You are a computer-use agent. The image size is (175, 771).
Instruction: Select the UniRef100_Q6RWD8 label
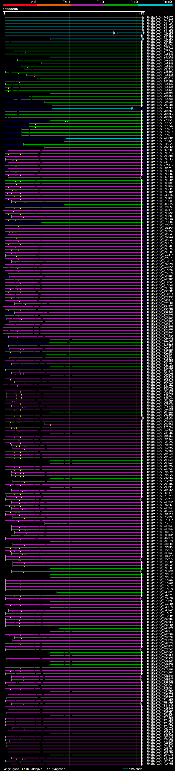[x=160, y=367]
